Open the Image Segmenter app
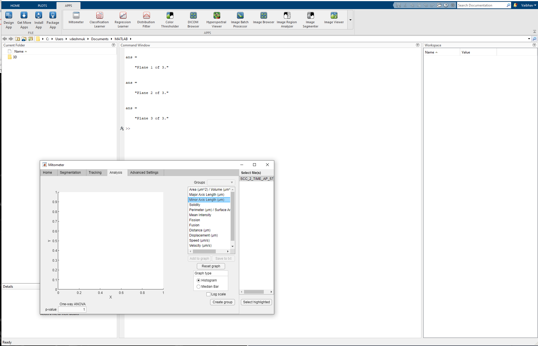This screenshot has width=538, height=346. click(310, 19)
